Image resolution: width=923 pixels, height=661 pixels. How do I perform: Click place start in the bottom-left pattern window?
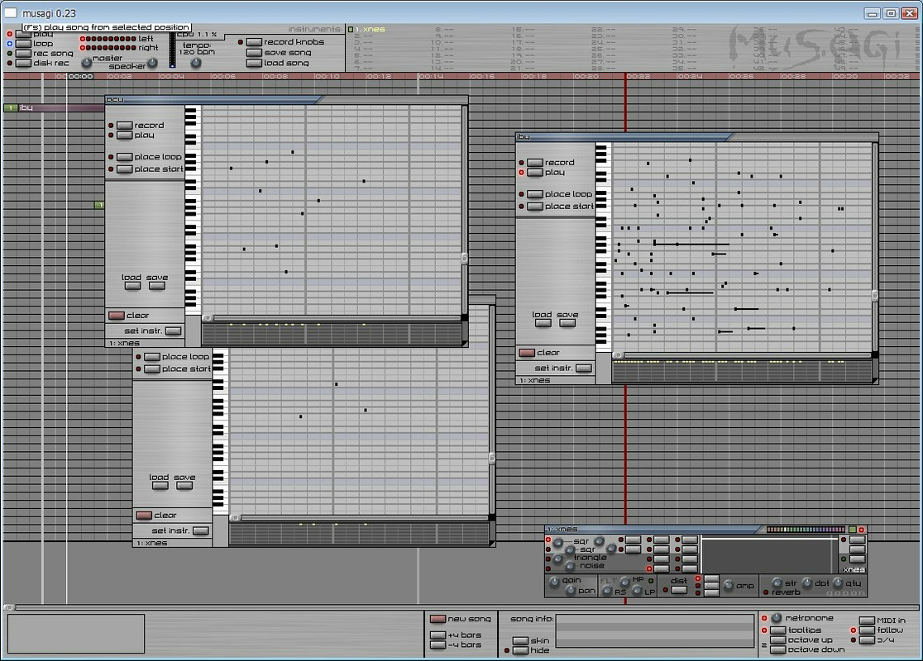pyautogui.click(x=152, y=369)
